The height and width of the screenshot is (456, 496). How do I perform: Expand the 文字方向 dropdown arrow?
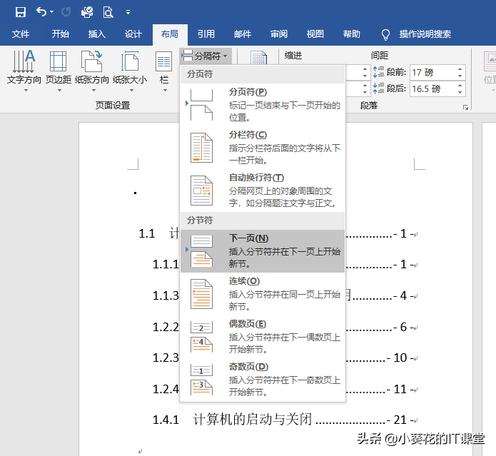(x=26, y=91)
